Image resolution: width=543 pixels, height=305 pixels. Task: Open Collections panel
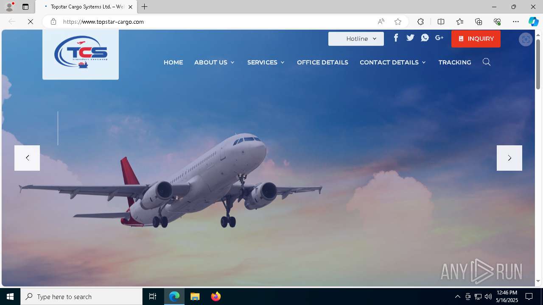coord(479,22)
